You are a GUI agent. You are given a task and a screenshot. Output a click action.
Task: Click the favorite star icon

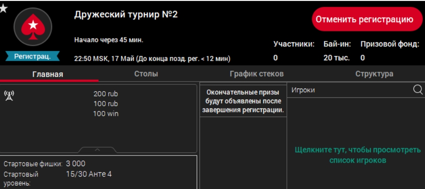tap(3, 8)
